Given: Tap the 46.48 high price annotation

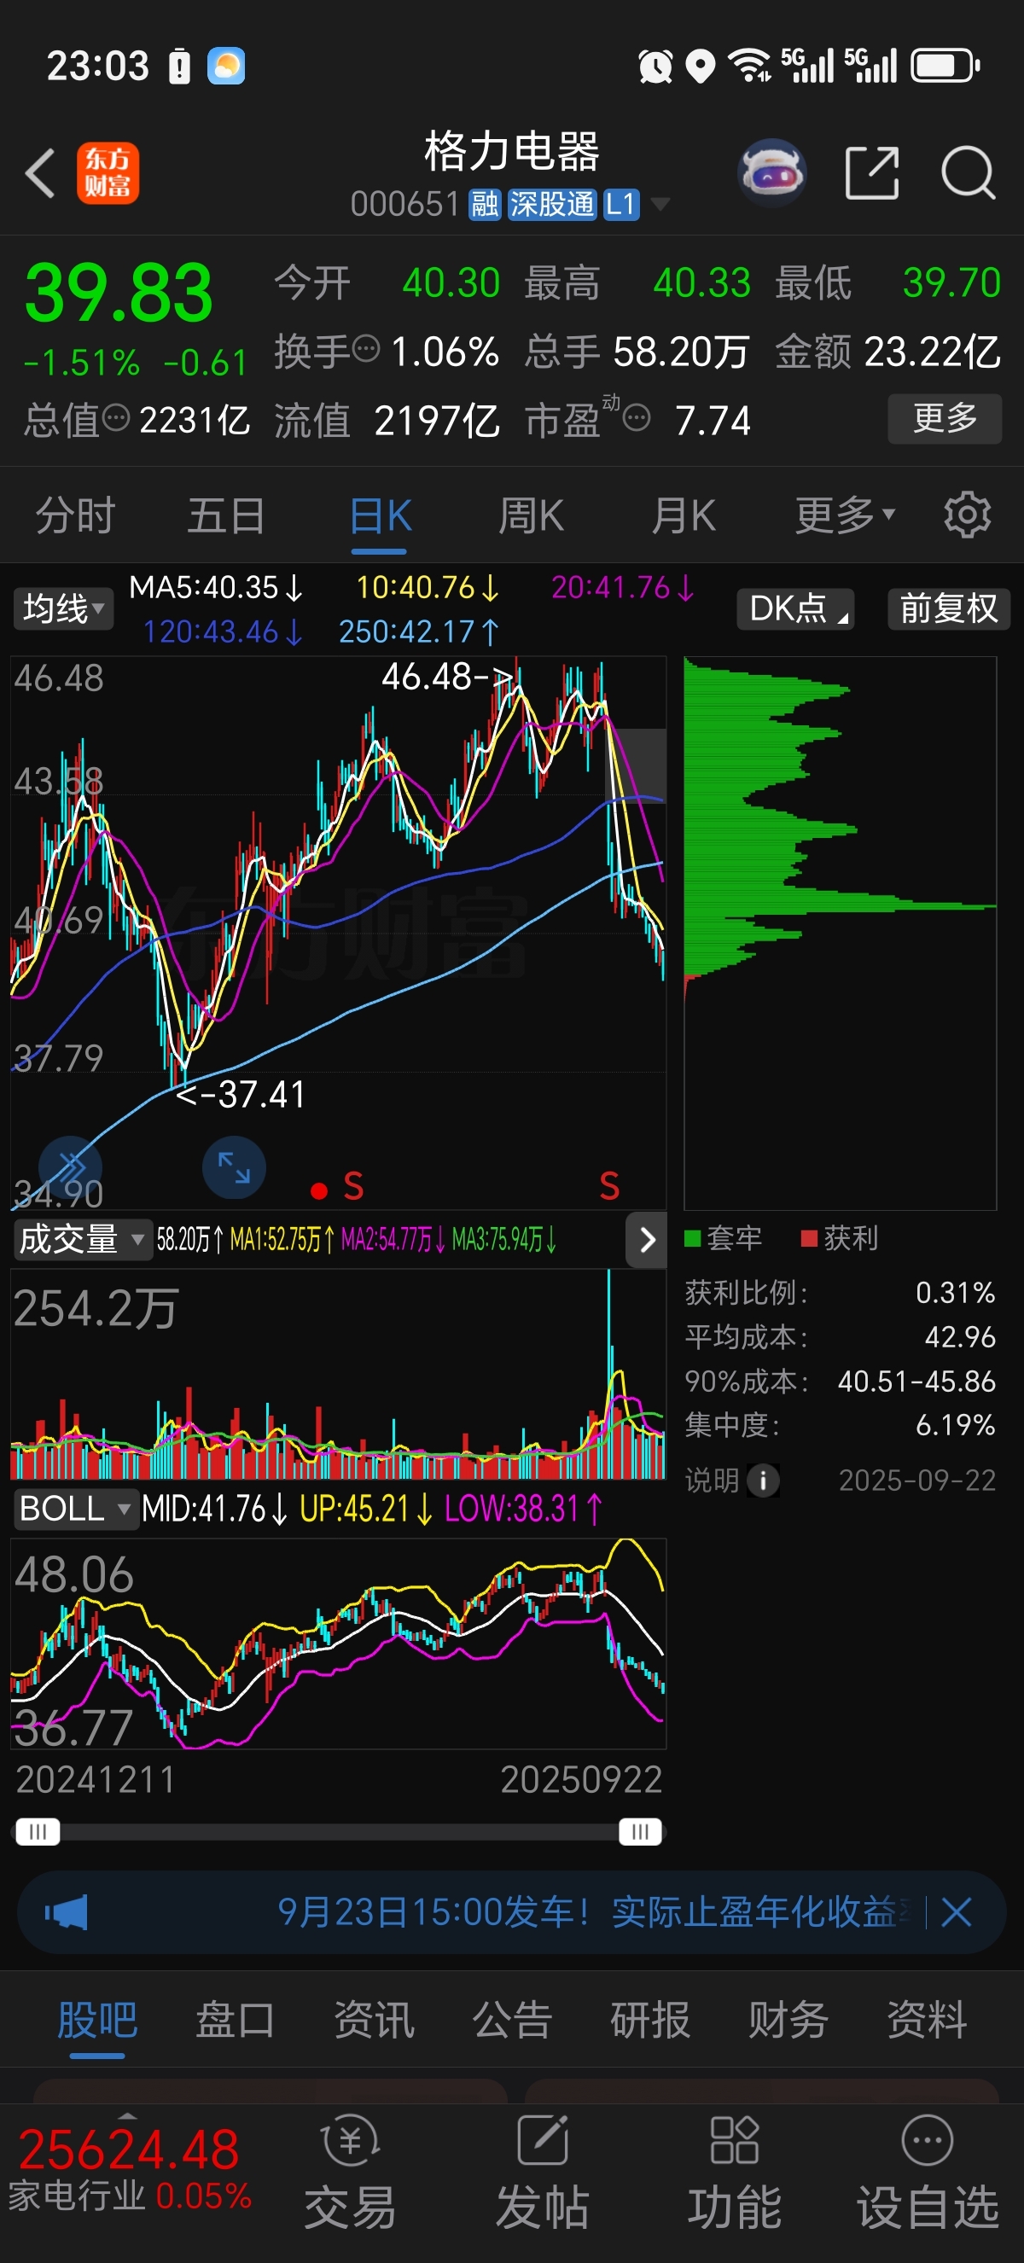Looking at the screenshot, I should 448,677.
